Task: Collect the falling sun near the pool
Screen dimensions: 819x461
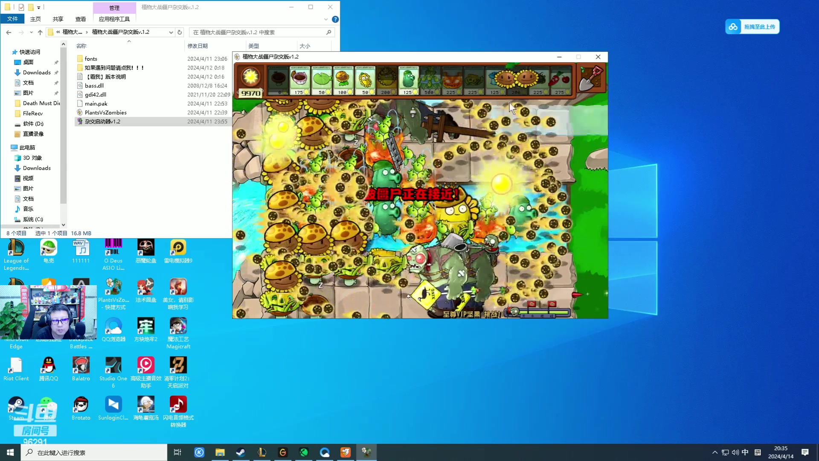Action: pyautogui.click(x=501, y=184)
